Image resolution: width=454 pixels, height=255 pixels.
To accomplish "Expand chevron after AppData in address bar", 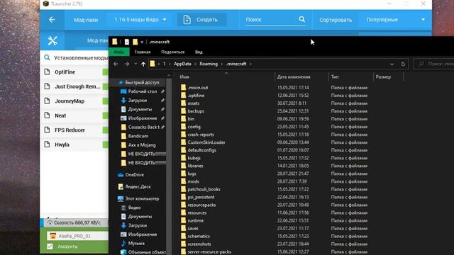I will coord(196,64).
